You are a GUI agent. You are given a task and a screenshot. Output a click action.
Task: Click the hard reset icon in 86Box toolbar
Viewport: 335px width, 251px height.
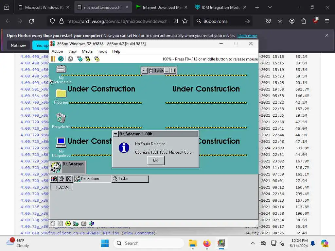[x=61, y=59]
